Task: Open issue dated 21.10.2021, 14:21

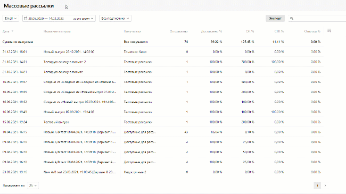Action: 63,72
